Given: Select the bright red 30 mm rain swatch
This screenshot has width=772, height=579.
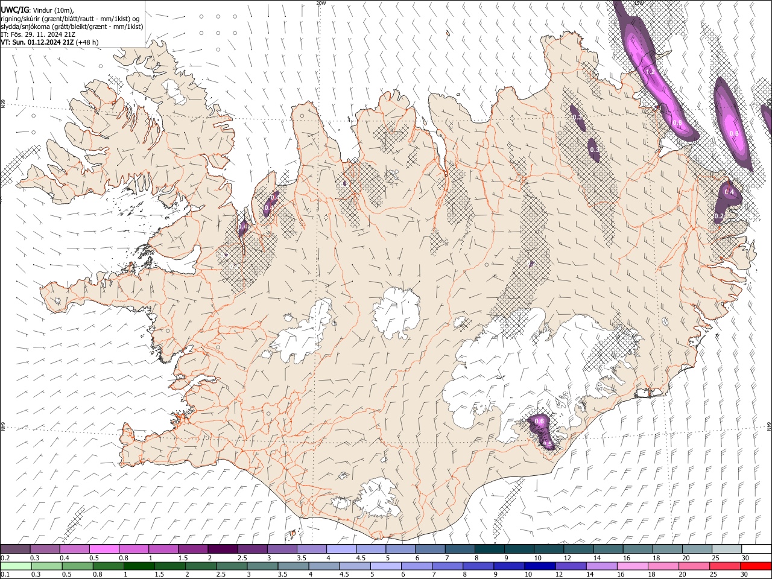Looking at the screenshot, I should pyautogui.click(x=756, y=566).
